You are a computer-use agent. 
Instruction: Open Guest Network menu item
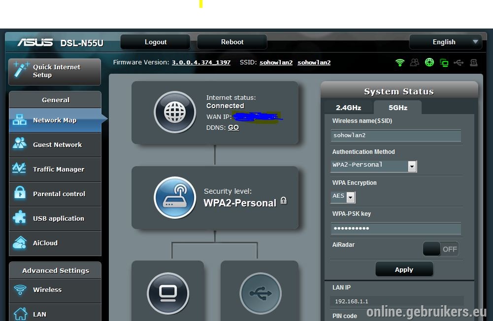55,145
